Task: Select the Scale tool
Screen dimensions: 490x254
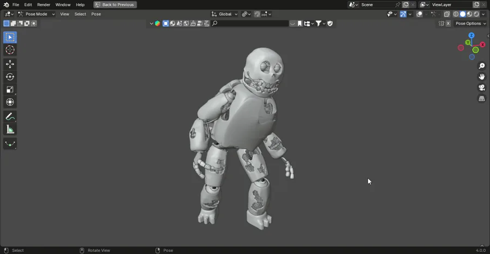Action: [x=10, y=89]
